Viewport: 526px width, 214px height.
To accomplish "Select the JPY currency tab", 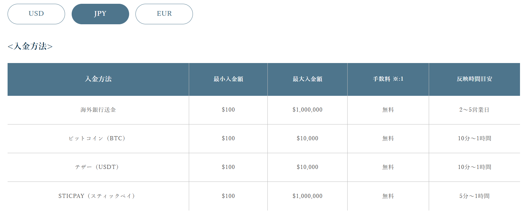I will pyautogui.click(x=100, y=14).
